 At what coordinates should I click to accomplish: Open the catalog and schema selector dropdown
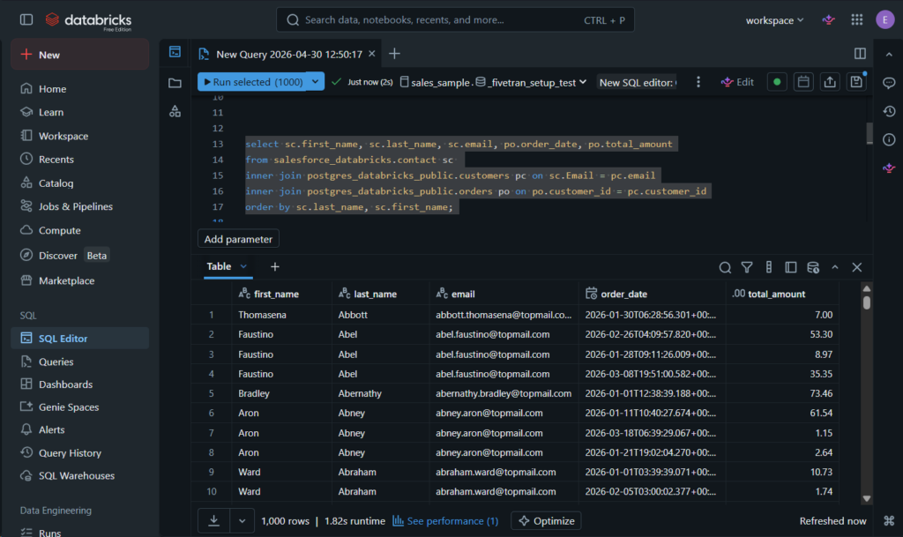click(x=493, y=82)
